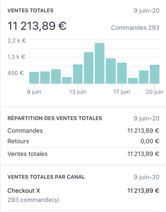Click the shortest bar after 17 juin

click(x=133, y=81)
